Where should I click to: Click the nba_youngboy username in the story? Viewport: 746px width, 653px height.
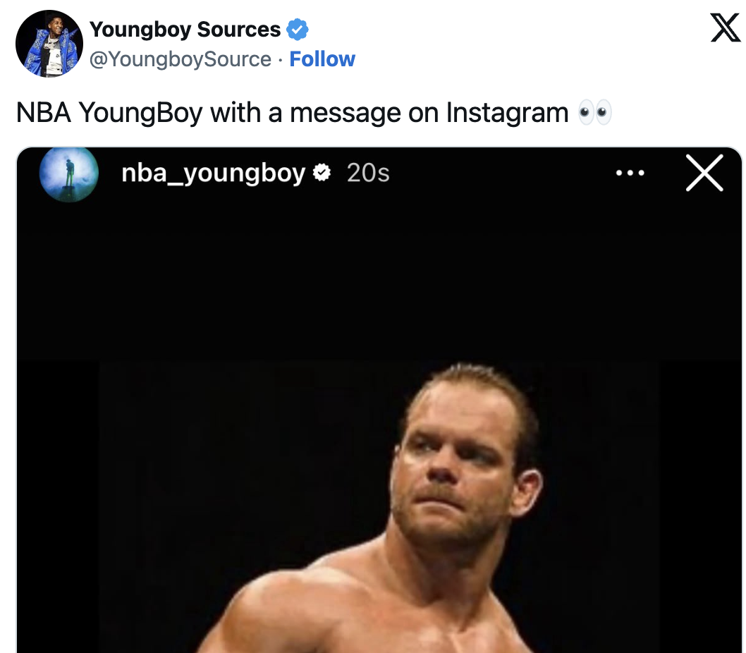213,173
